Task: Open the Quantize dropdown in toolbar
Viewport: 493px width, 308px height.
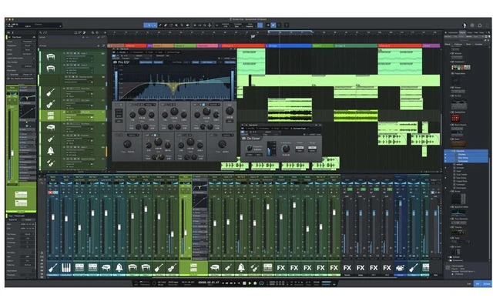Action: (226, 25)
